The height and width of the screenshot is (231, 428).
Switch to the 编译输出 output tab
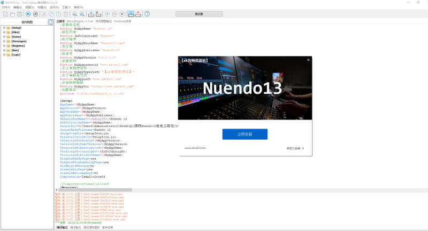click(62, 227)
